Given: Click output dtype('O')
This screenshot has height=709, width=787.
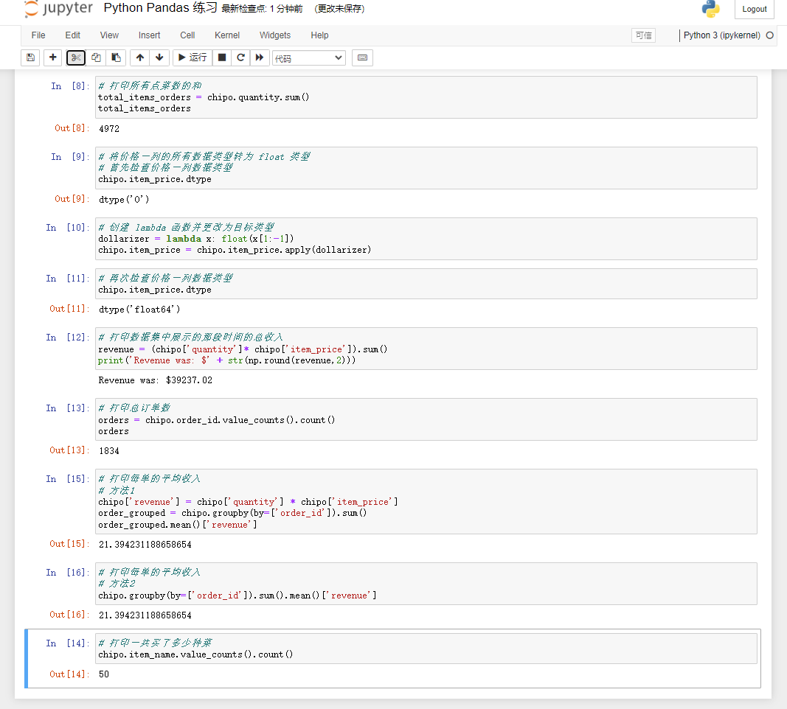Looking at the screenshot, I should pyautogui.click(x=124, y=200).
